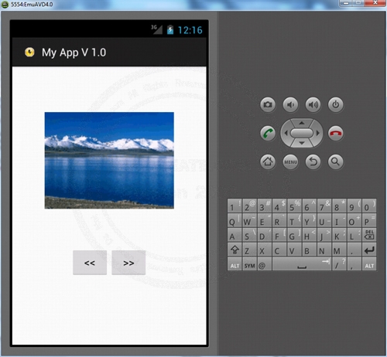Lower volume with the volume down button
Viewport: 387px width, 357px height.
pyautogui.click(x=290, y=104)
